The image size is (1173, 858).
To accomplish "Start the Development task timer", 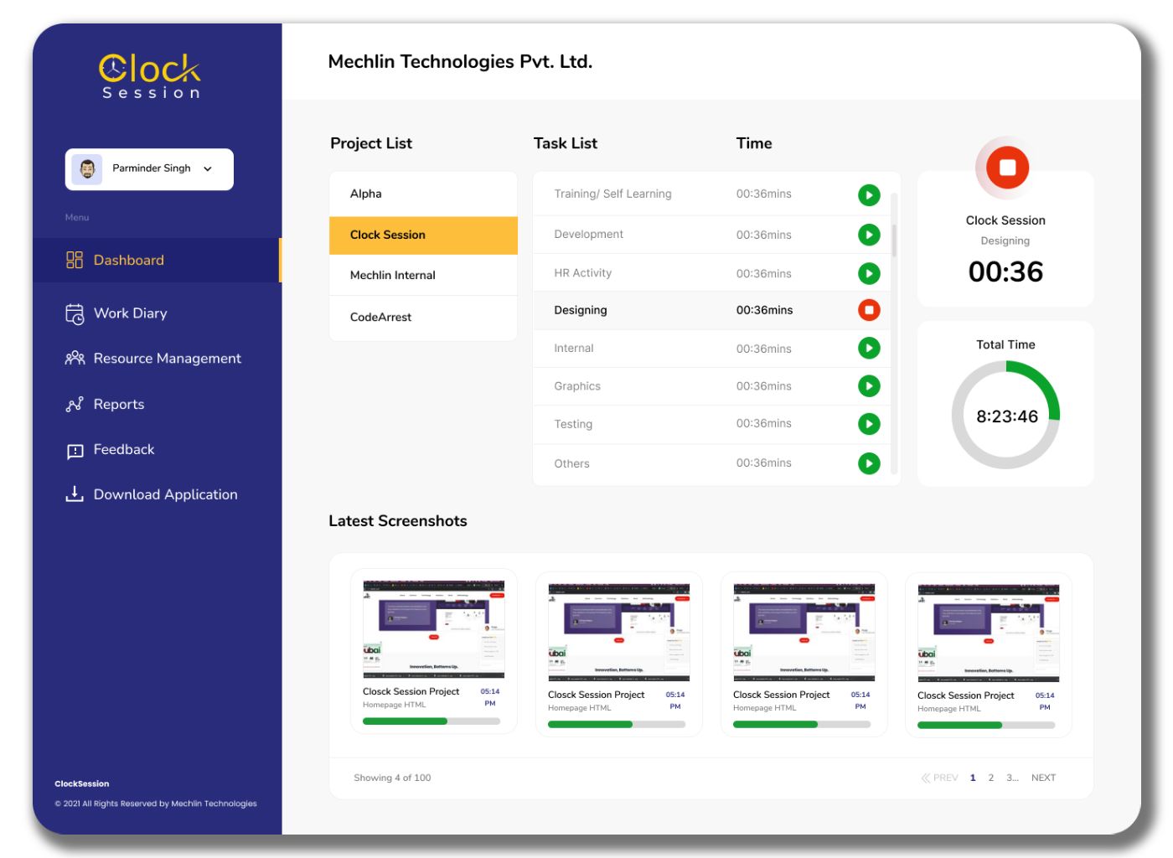I will pos(869,235).
